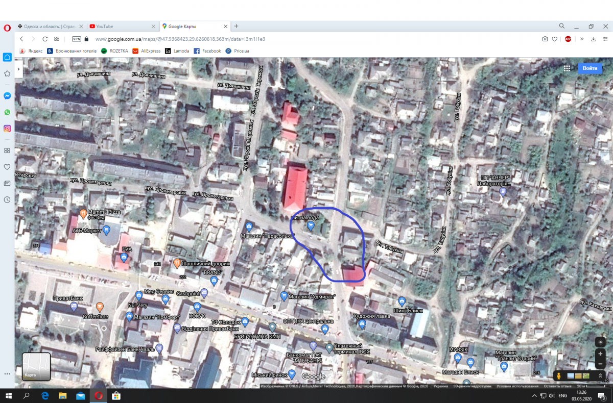Open the Google apps grid
This screenshot has height=403, width=613.
[567, 68]
